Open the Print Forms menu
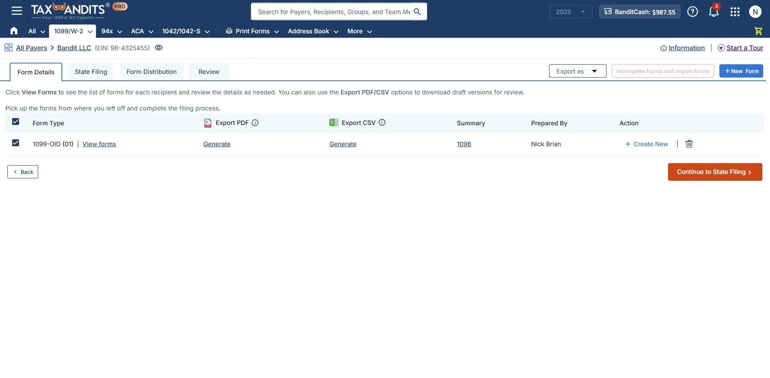 coord(251,31)
